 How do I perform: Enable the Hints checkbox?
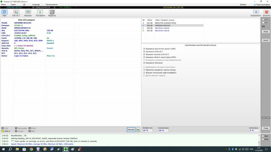pos(263,139)
